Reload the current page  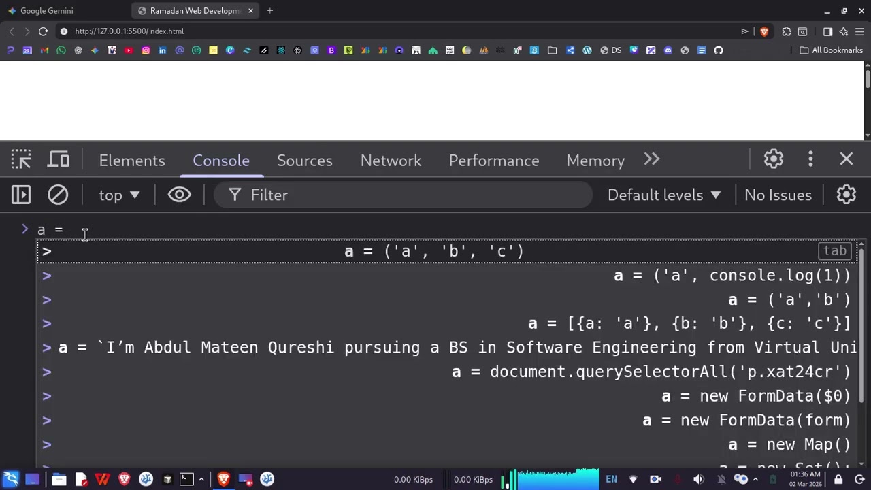click(x=43, y=31)
